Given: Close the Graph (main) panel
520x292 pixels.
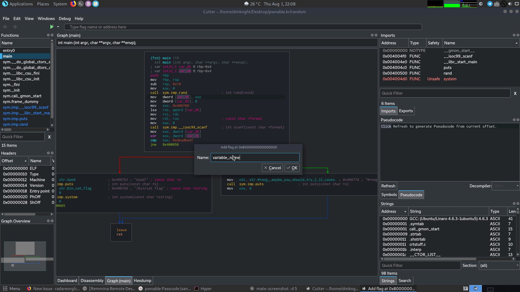Looking at the screenshot, I should click(x=376, y=35).
